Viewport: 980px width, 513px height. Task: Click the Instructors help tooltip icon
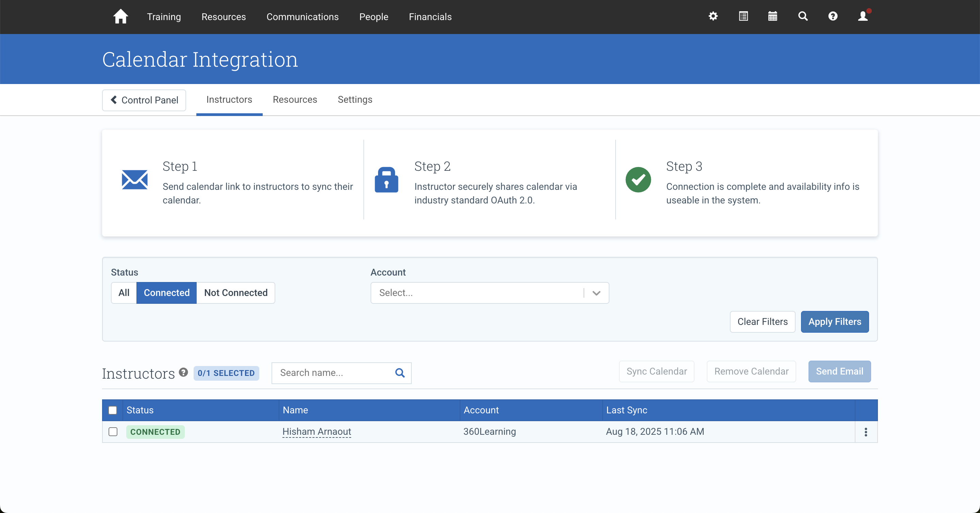183,372
